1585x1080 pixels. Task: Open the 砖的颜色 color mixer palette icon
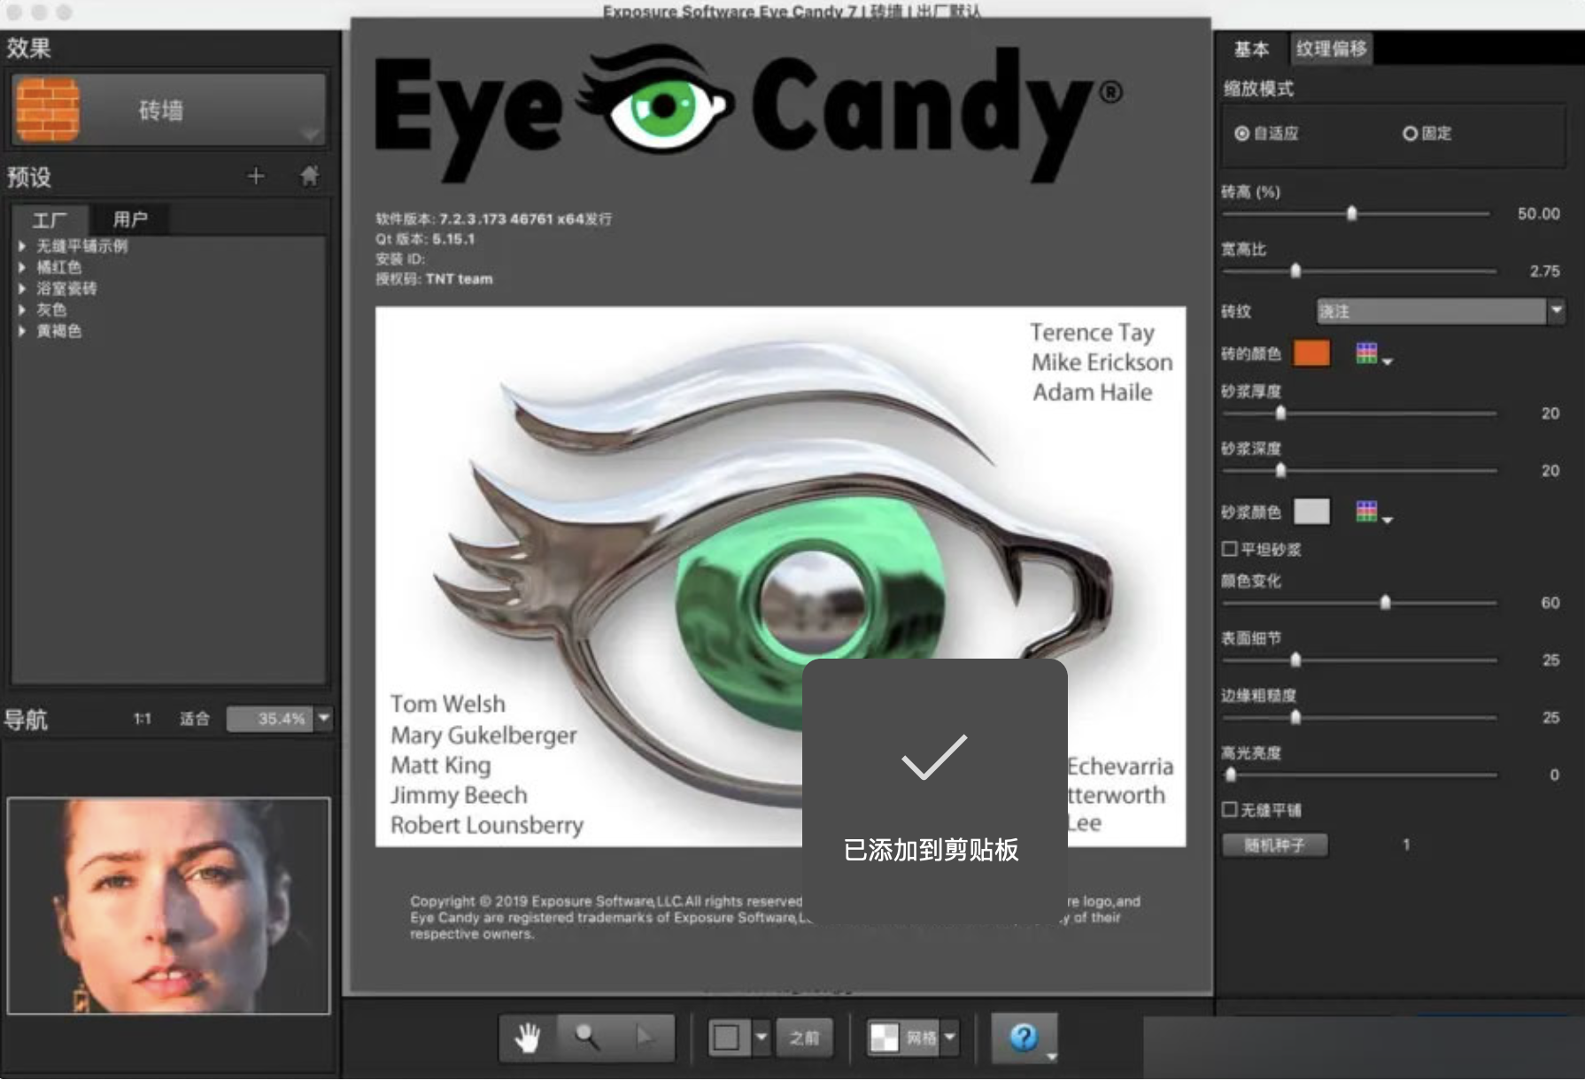point(1366,352)
